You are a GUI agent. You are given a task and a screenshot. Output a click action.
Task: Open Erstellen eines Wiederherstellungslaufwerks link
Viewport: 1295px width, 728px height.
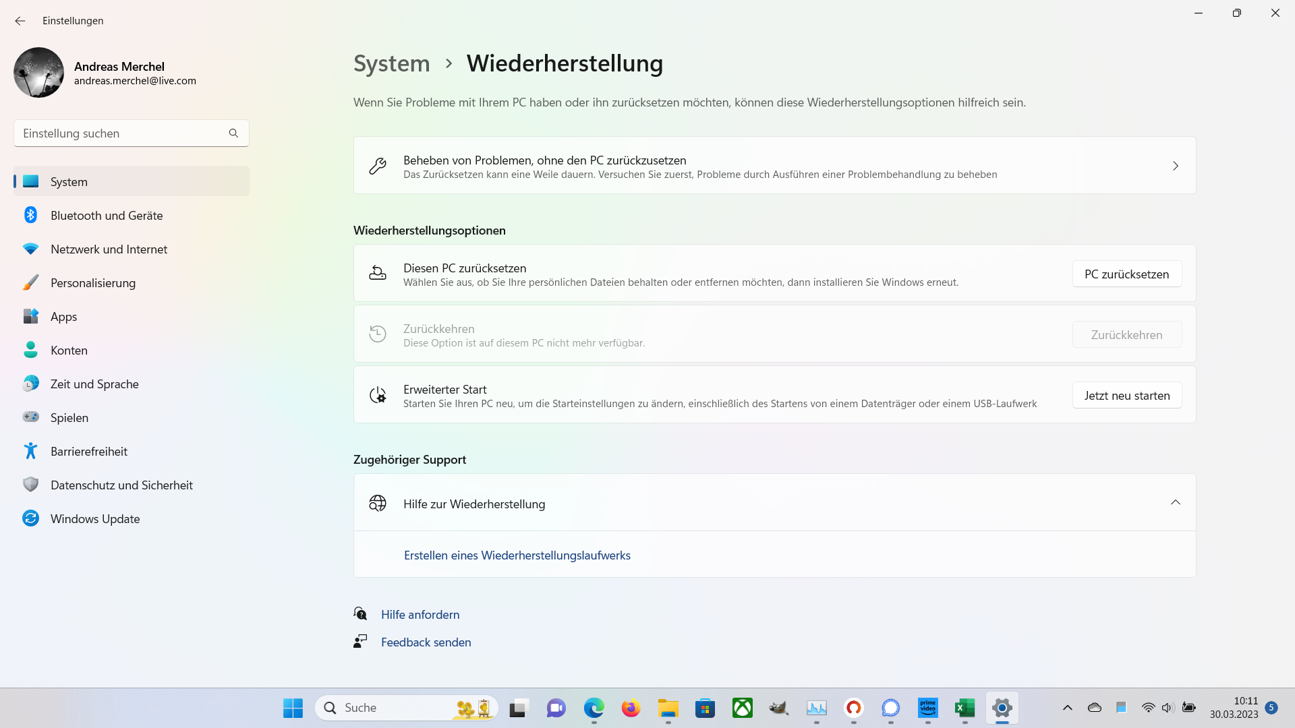click(x=517, y=555)
